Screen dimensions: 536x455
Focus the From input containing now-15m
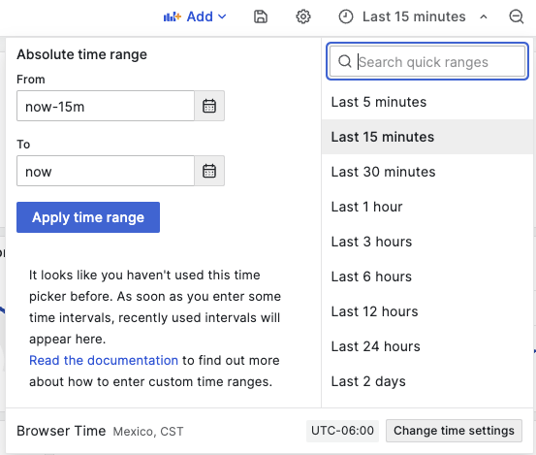coord(106,106)
